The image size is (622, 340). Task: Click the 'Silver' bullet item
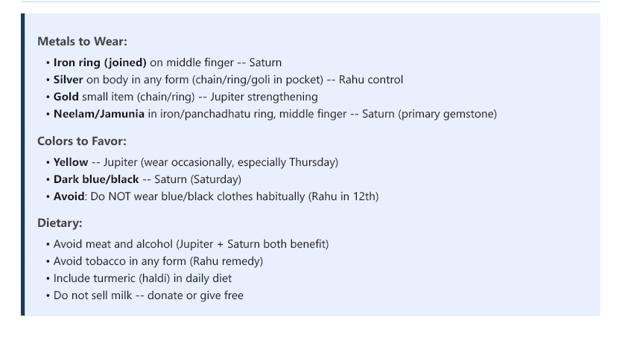click(228, 80)
